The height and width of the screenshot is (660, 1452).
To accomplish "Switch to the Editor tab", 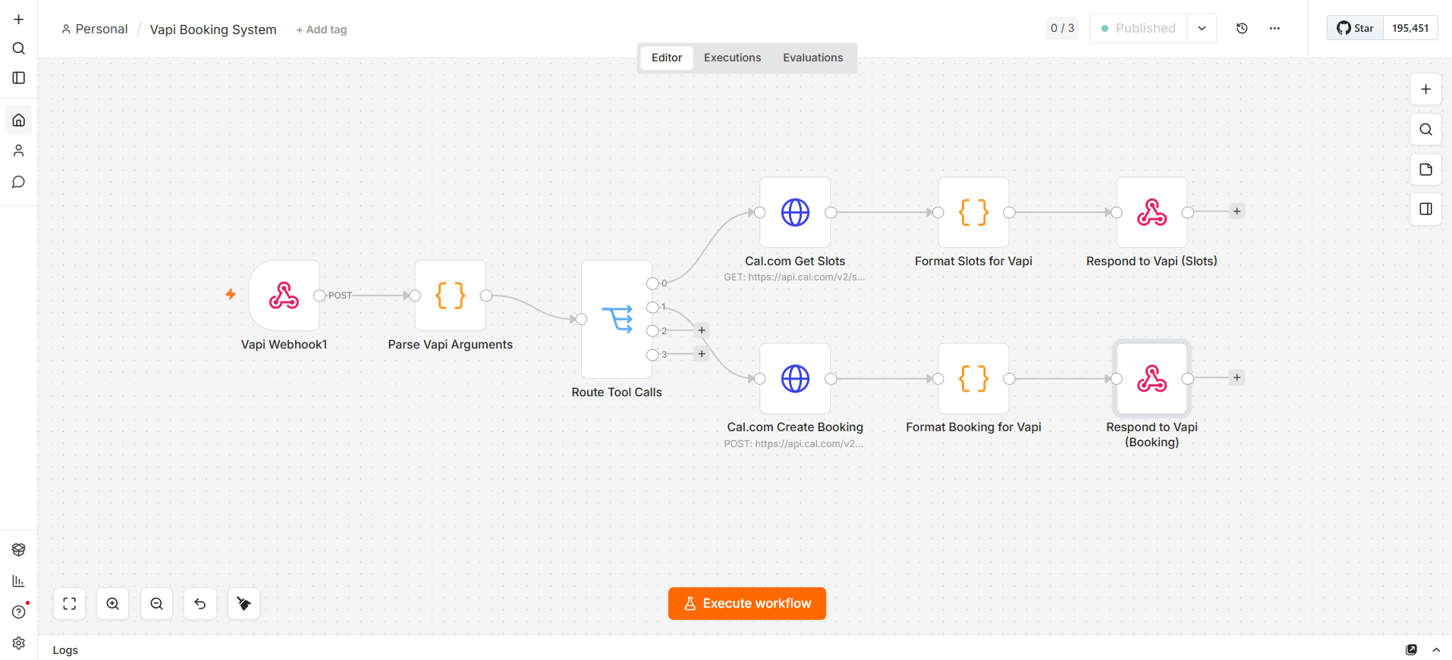I will pos(667,58).
